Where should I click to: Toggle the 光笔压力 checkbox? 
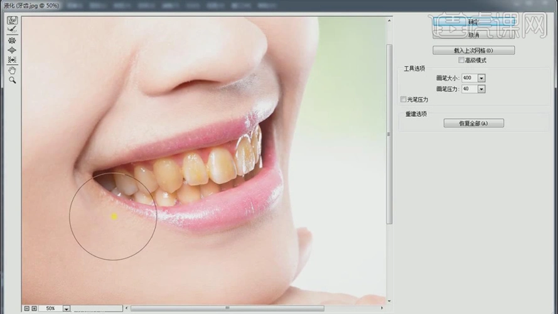pos(403,99)
